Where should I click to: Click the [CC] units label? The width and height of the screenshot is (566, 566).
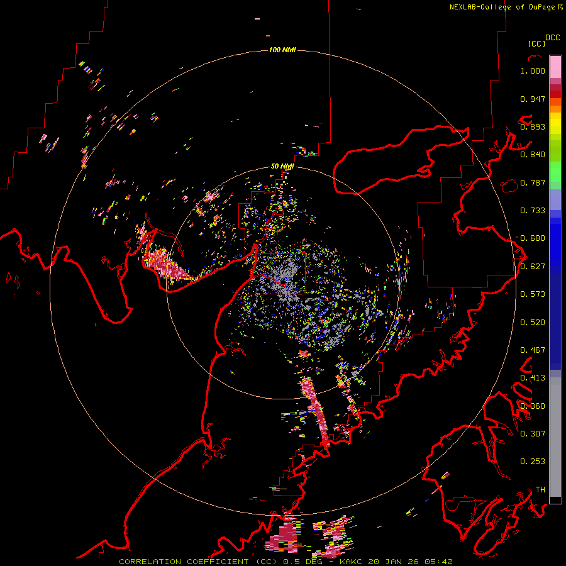point(537,43)
